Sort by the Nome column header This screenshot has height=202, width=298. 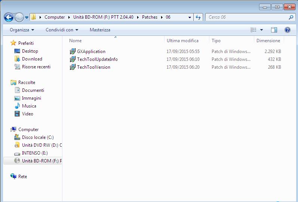coord(76,41)
